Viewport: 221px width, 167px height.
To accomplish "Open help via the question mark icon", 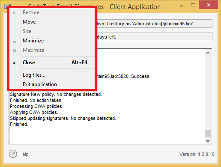I will pos(13,154).
